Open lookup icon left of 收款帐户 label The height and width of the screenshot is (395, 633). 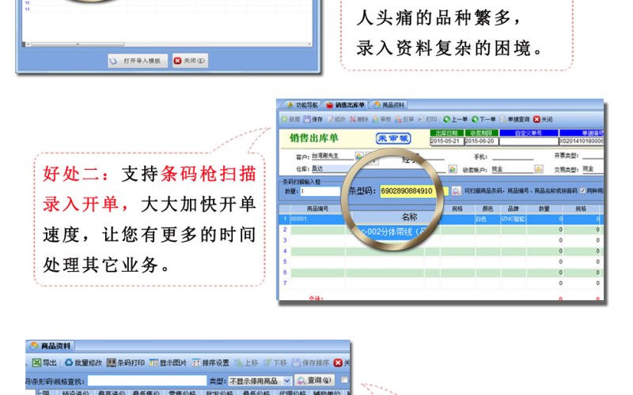click(453, 169)
